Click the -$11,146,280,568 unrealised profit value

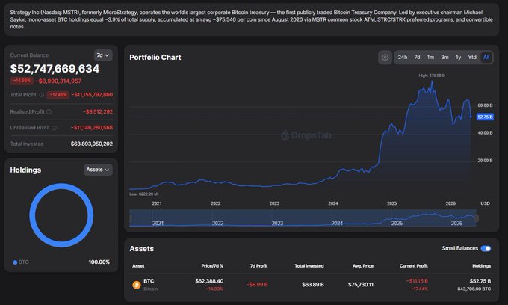[92, 128]
